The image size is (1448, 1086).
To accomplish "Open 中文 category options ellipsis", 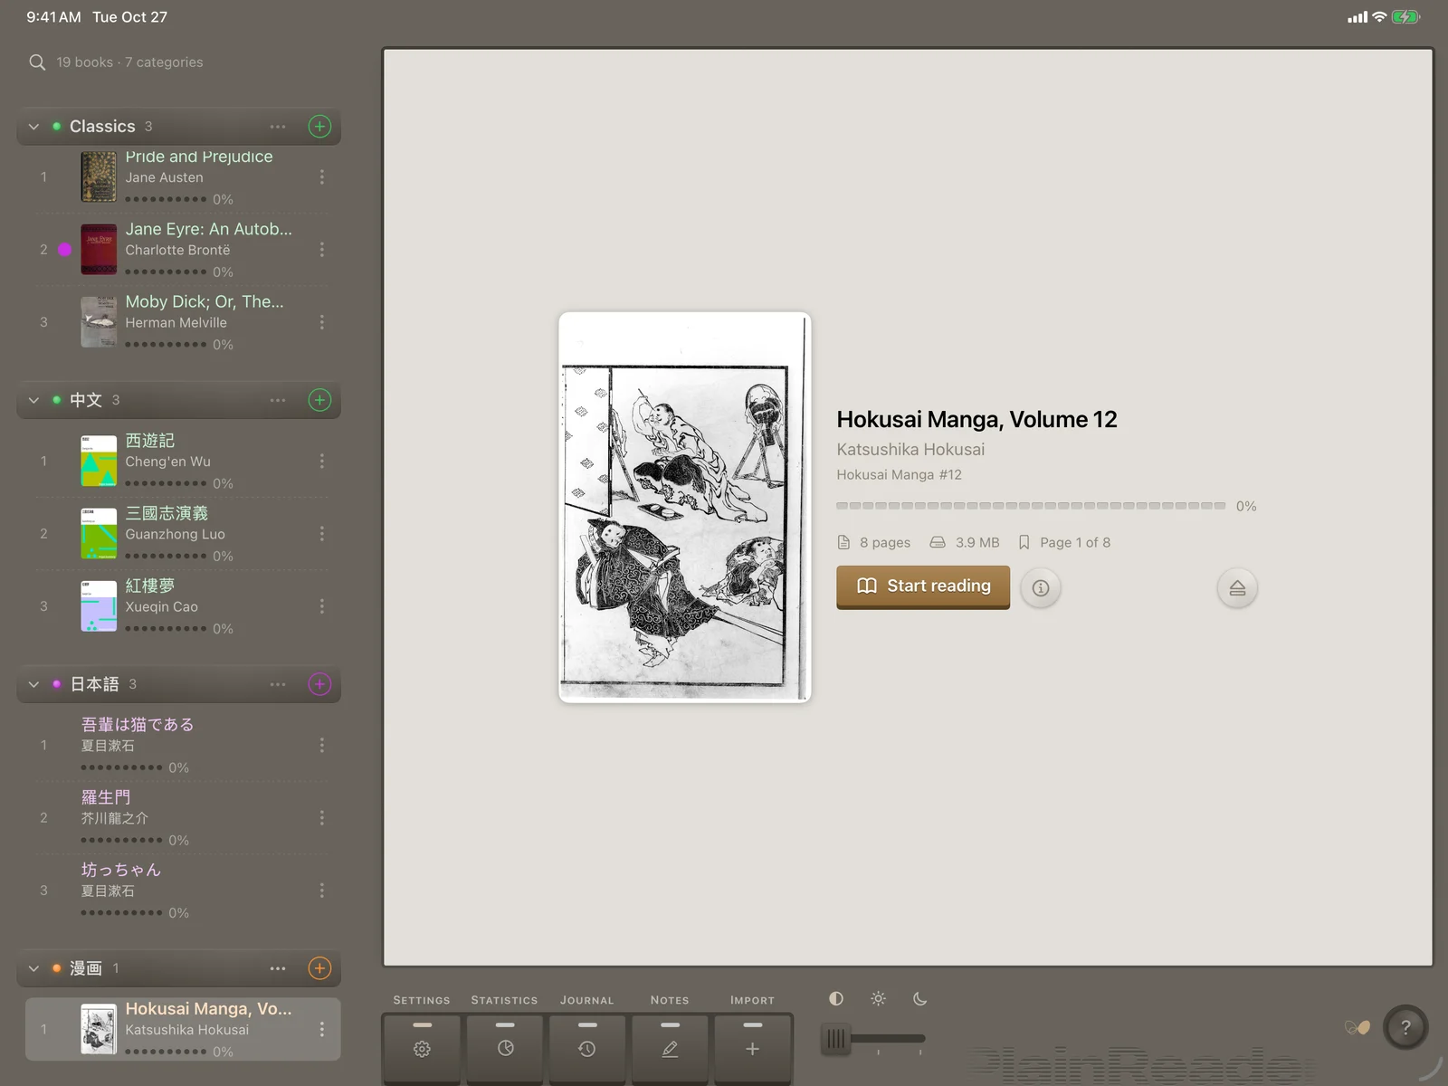I will [278, 400].
